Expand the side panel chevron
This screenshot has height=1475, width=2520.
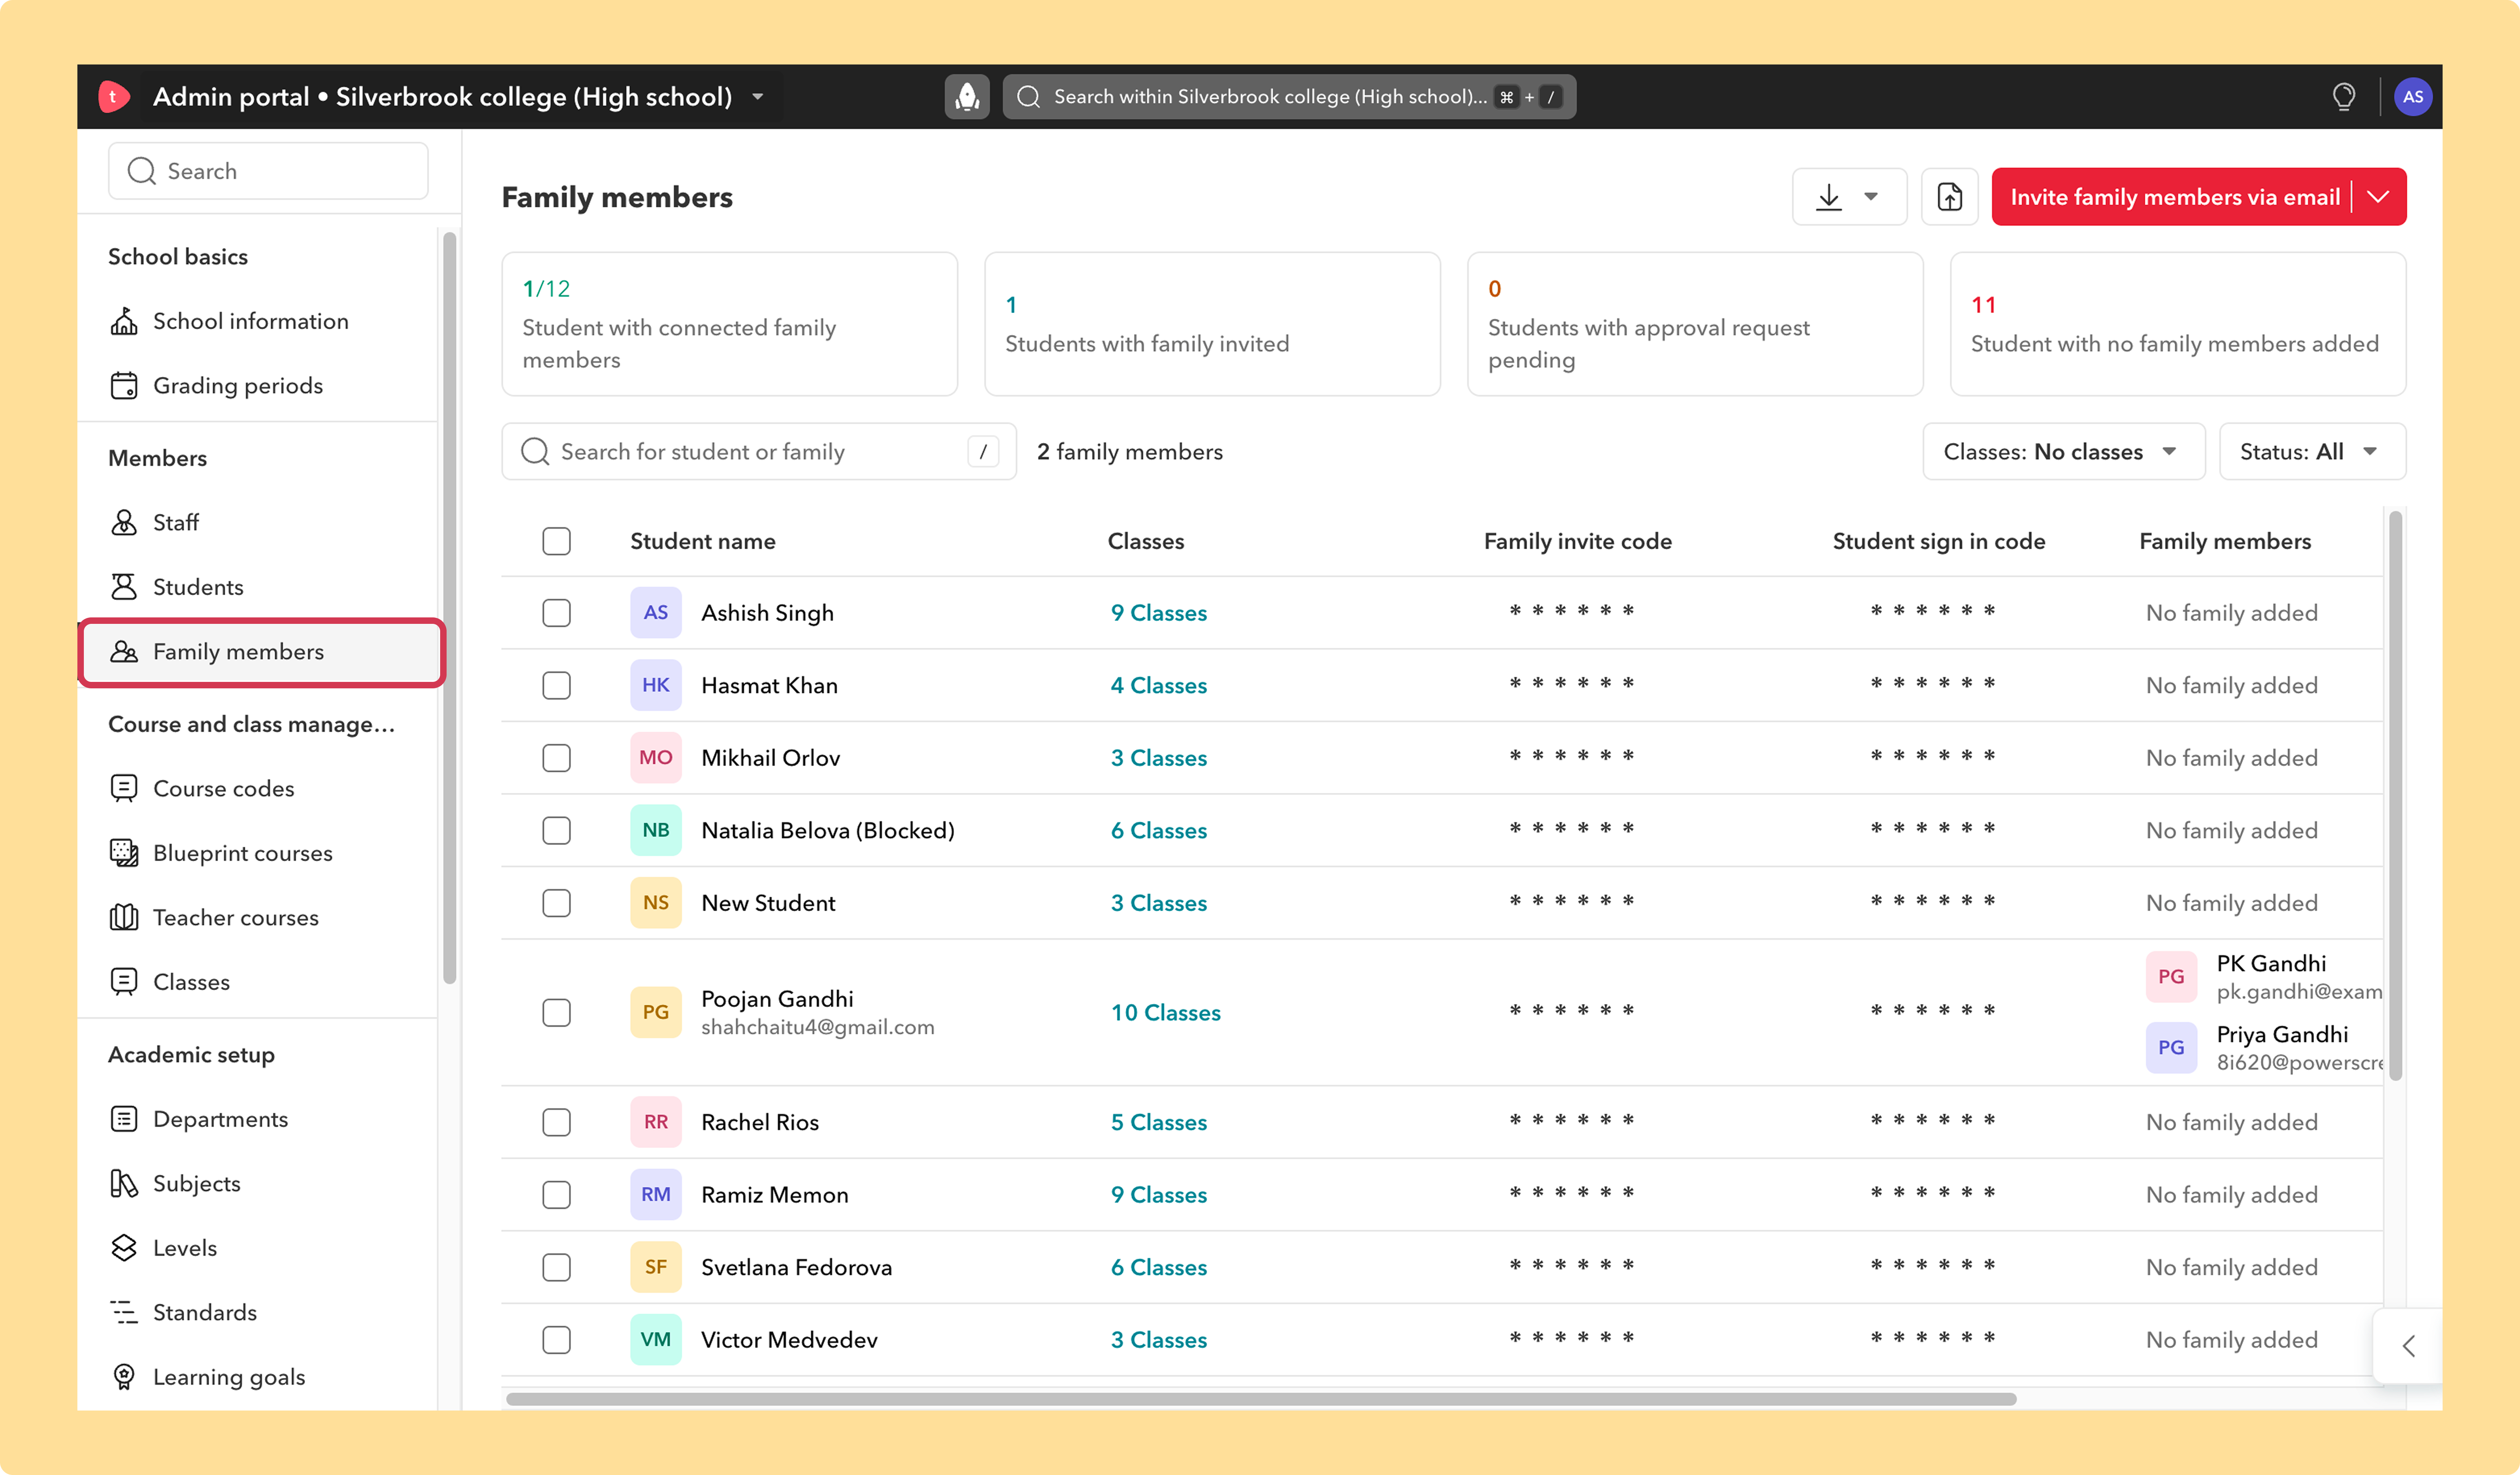tap(2408, 1346)
